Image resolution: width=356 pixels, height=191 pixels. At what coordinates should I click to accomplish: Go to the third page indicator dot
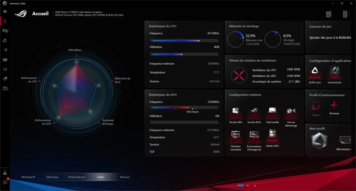pos(255,186)
